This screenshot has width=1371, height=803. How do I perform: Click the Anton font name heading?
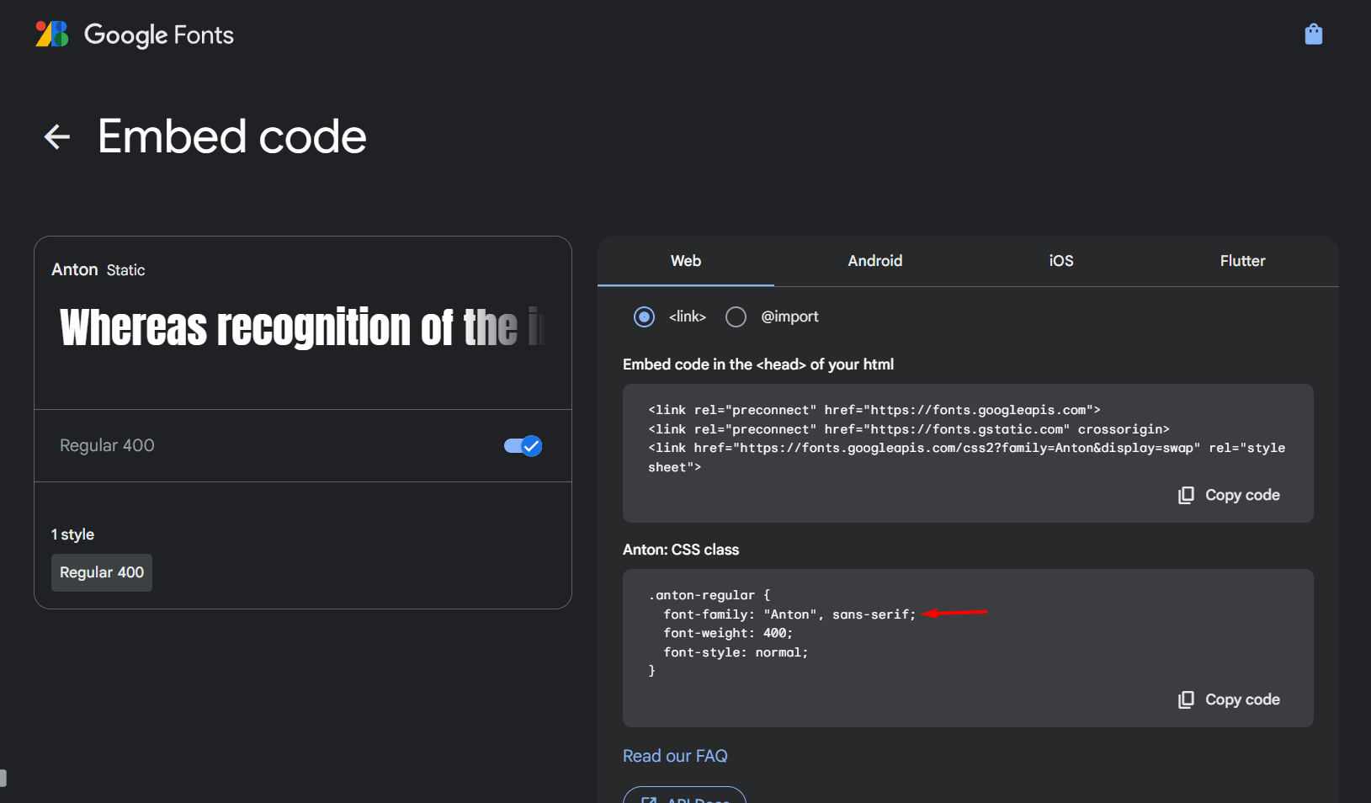(75, 269)
